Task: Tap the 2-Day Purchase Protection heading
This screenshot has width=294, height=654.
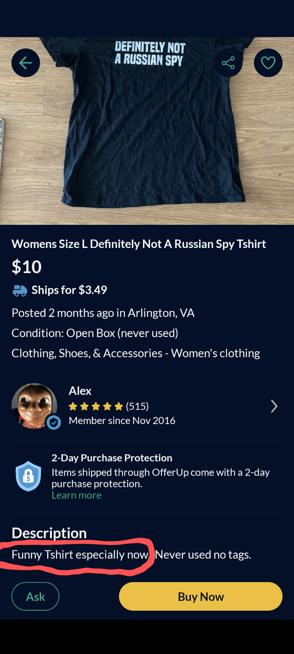Action: coord(112,458)
